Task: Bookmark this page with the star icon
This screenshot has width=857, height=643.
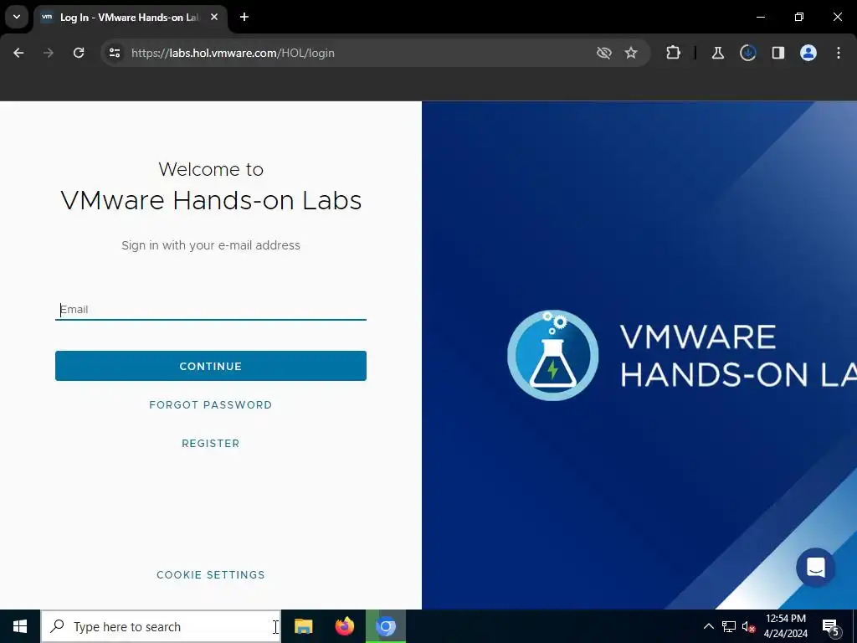Action: pos(631,53)
